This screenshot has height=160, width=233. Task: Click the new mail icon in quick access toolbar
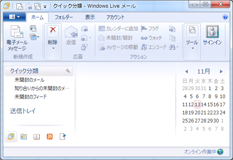click(20, 6)
